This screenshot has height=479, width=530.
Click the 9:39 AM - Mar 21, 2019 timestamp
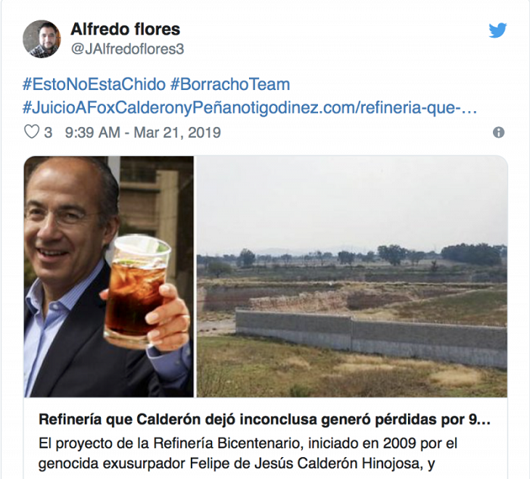pyautogui.click(x=143, y=132)
